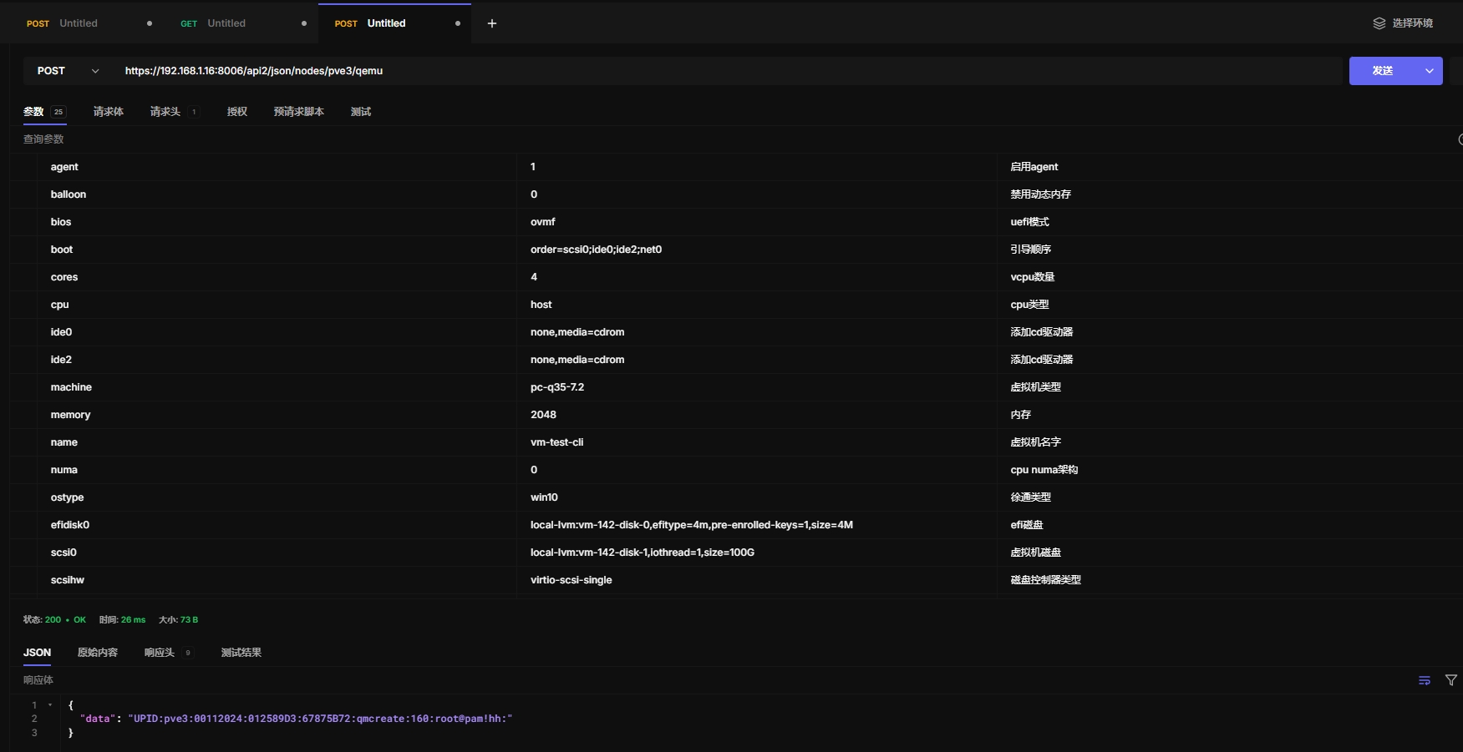
Task: Show the 原始内容 response tab
Action: click(x=98, y=653)
